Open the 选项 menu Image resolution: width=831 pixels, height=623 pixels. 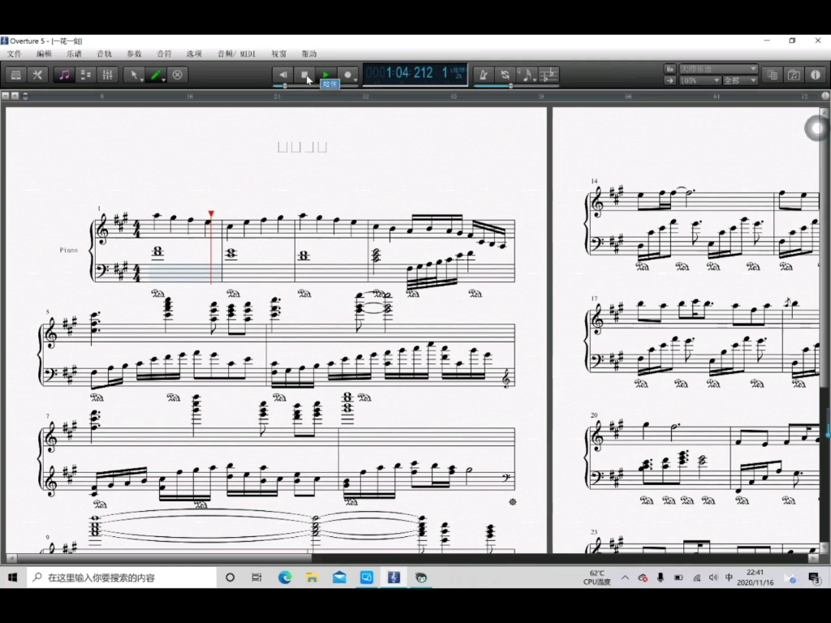pos(194,54)
